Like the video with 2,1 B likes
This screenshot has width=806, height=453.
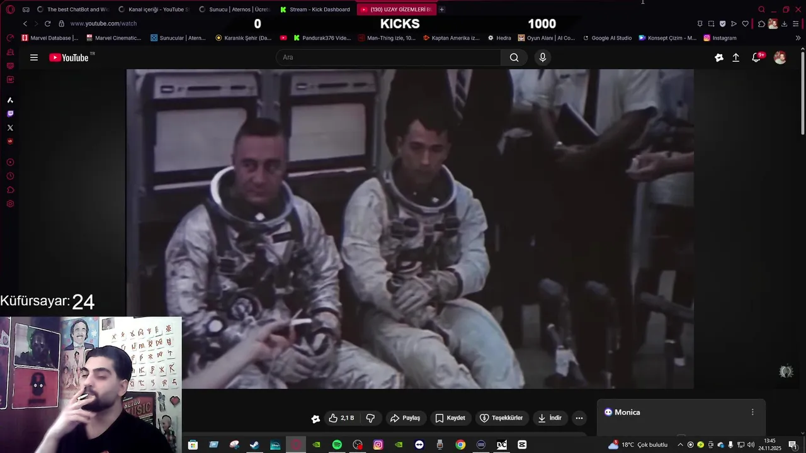point(341,418)
